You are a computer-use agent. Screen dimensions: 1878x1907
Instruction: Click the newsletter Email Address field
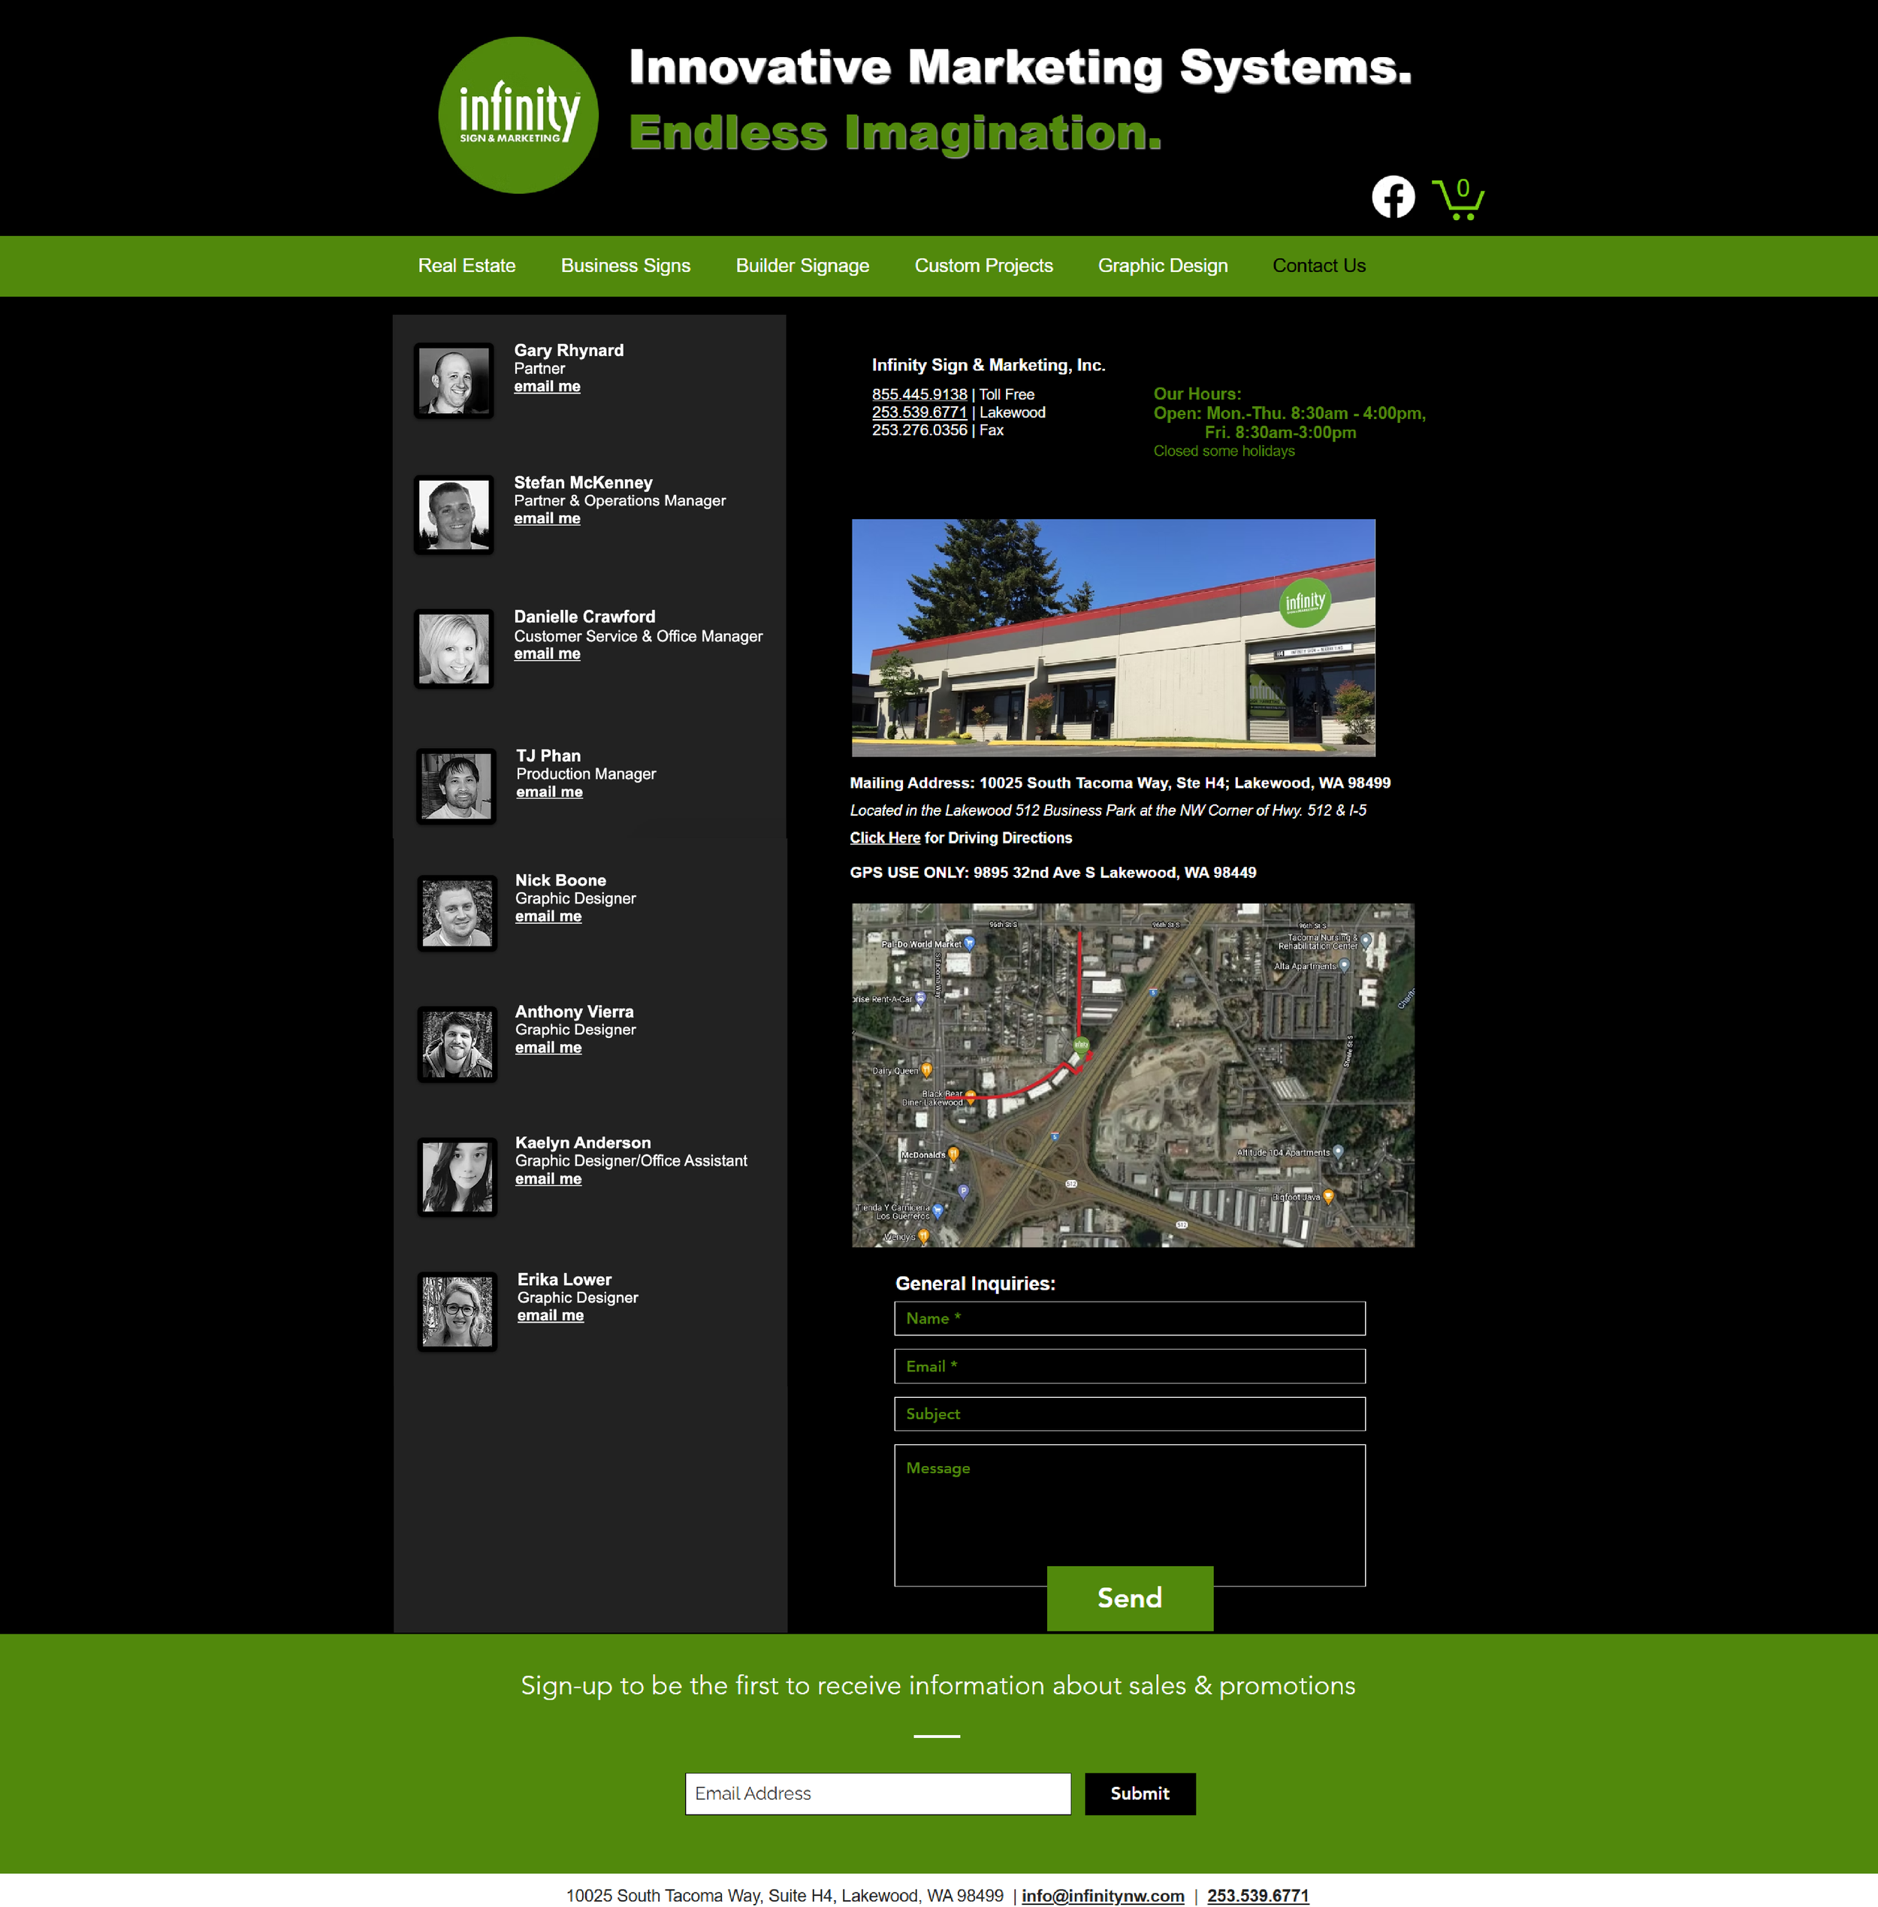click(877, 1793)
